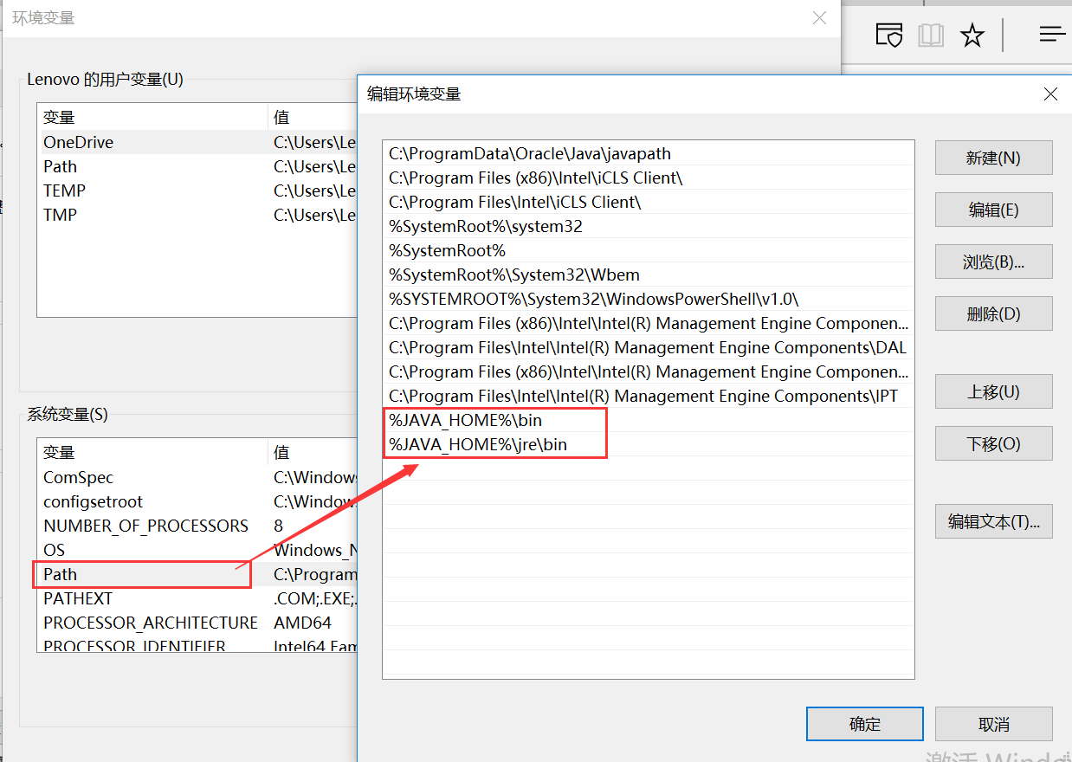Viewport: 1072px width, 762px height.
Task: Select Path in the 系统变量 list
Action: pos(198,574)
